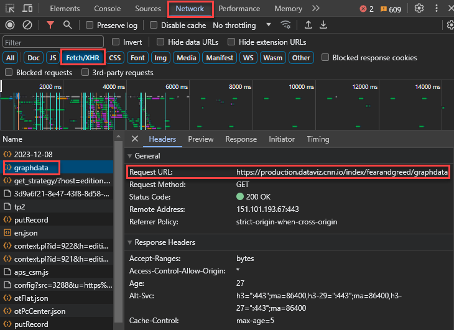Click the export HAR download icon
The width and height of the screenshot is (454, 330).
[x=323, y=25]
